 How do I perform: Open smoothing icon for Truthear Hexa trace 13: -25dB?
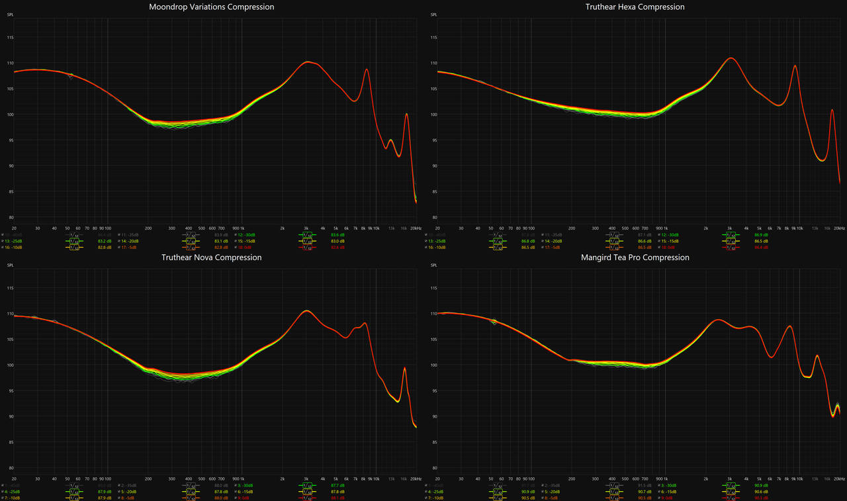[498, 242]
